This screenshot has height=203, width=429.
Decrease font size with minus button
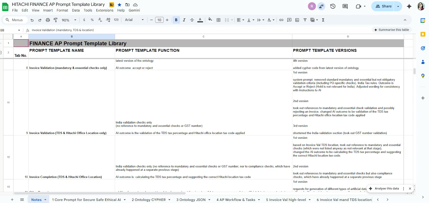click(x=151, y=20)
